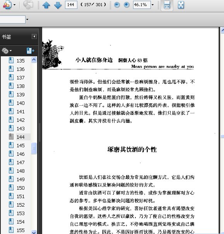The image size is (224, 234).
Task: Click bookmarks list scroll up arrow
Action: [x=34, y=60]
